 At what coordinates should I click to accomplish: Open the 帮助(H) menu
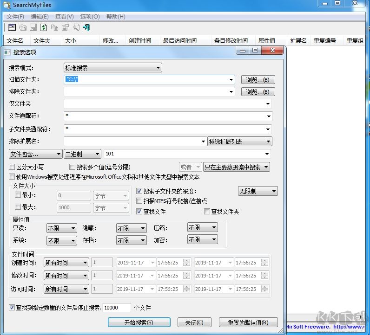(116, 17)
